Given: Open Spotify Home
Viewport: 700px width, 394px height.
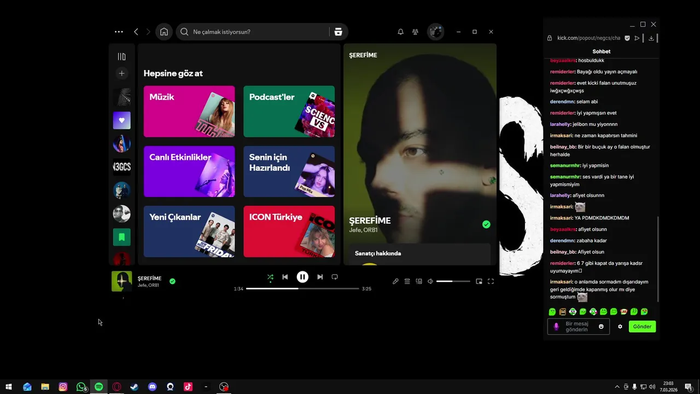Looking at the screenshot, I should coord(164,32).
